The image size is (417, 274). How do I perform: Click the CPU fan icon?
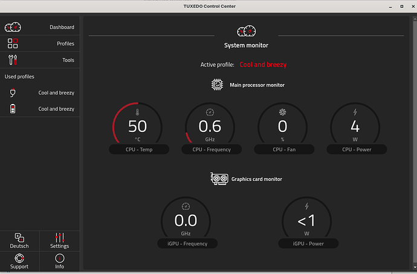(x=282, y=113)
